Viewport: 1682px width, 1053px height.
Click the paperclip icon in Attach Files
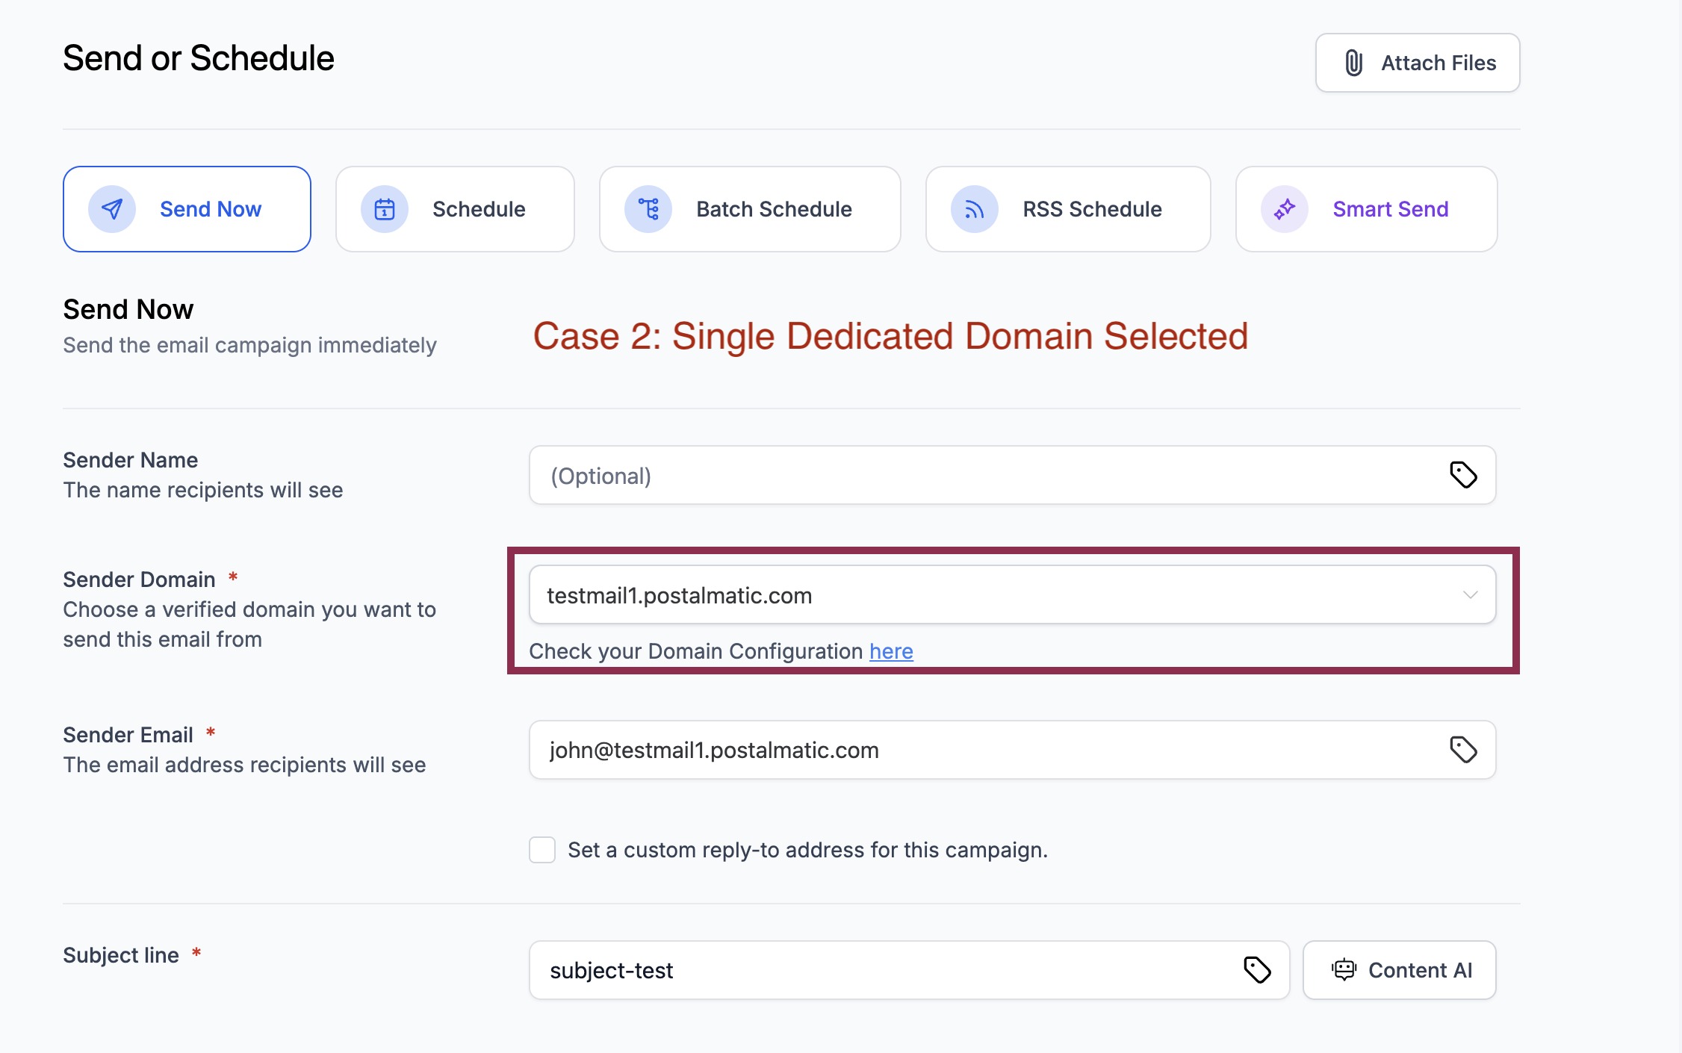[1353, 63]
